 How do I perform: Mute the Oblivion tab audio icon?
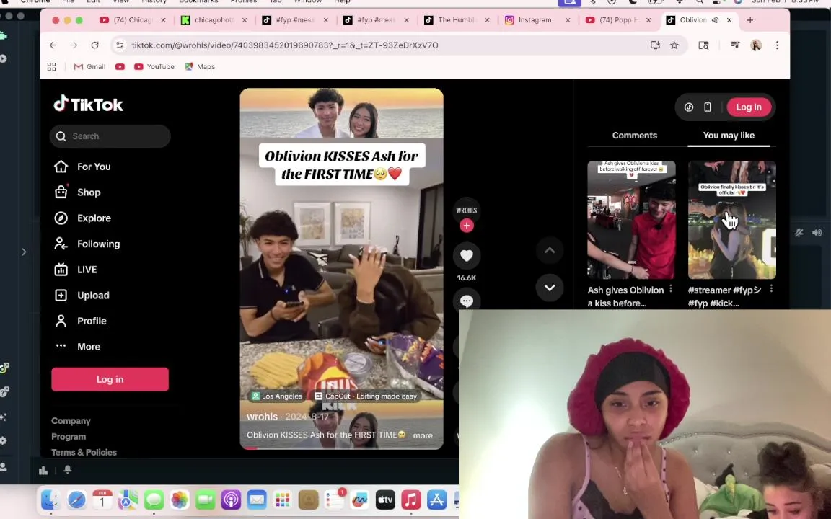[x=715, y=20]
